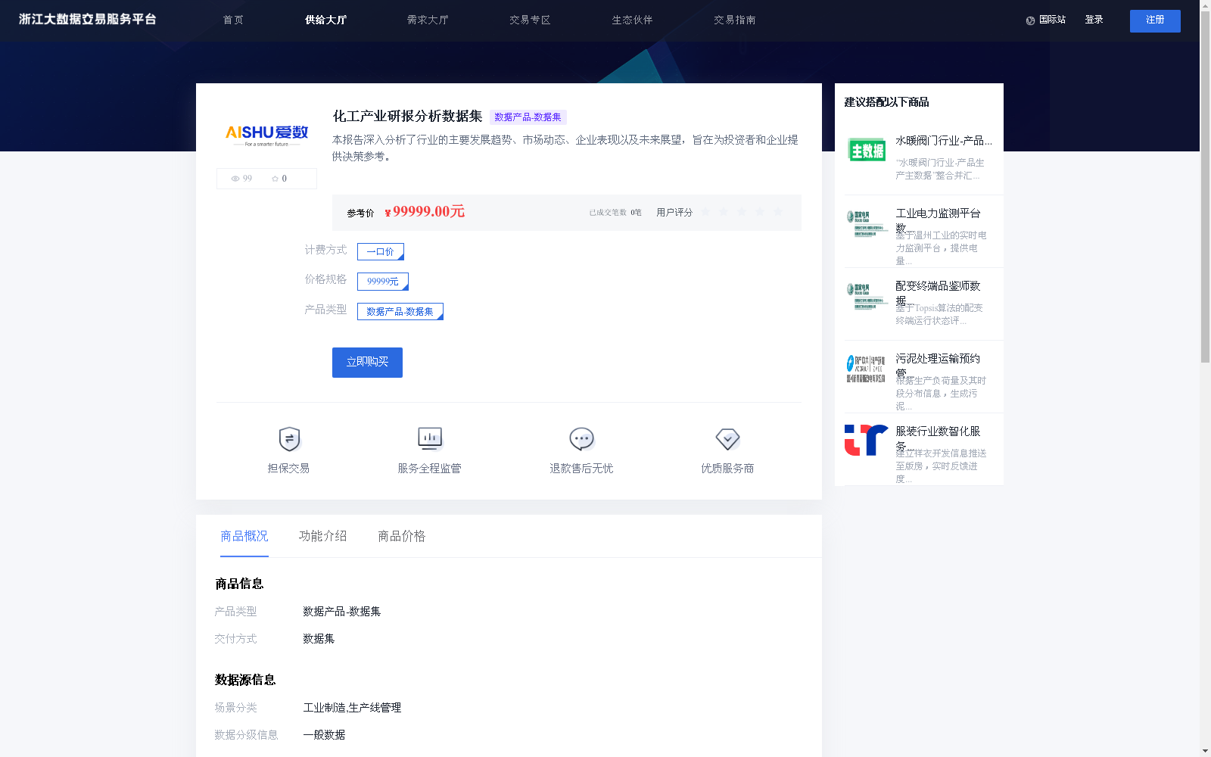This screenshot has width=1211, height=757.
Task: Click the 服务全程监管 monitor icon
Action: point(430,439)
